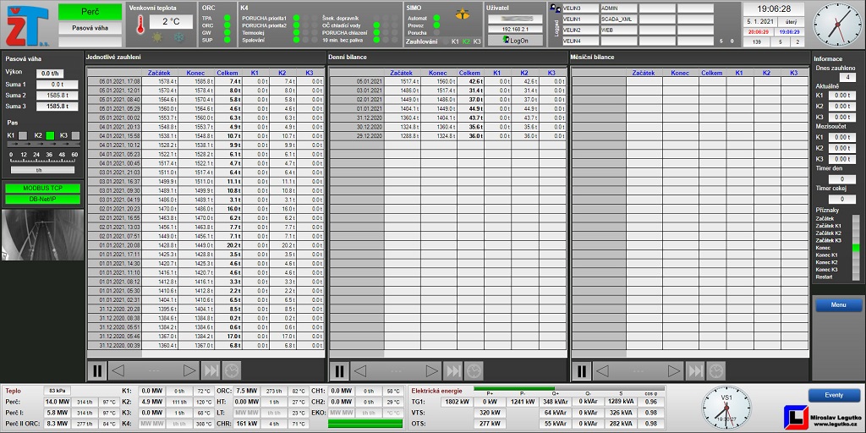
Task: Click the yellow SIMO alarm beacon icon
Action: coord(462,15)
